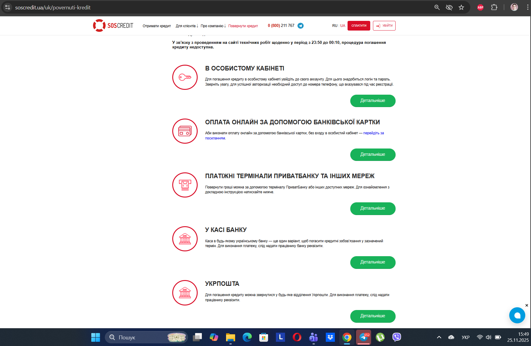Open the Telegram contact icon in the site header
Screen dimensions: 531x346
[300, 26]
